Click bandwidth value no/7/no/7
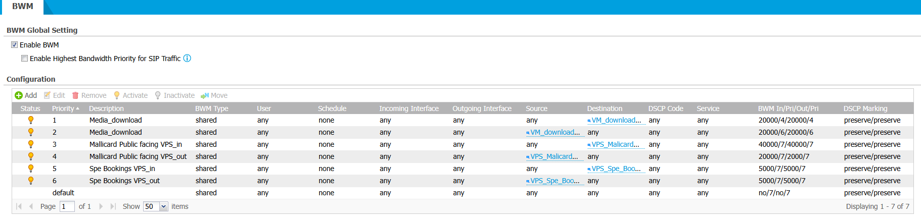Viewport: 921px width, 221px height. click(774, 193)
